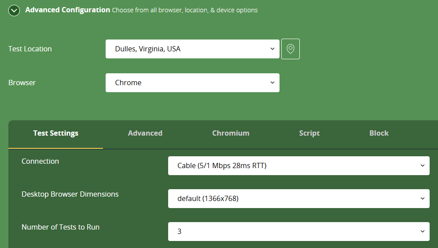This screenshot has height=248, width=438.
Task: Open the Desktop Browser Dimensions dropdown
Action: (x=298, y=199)
